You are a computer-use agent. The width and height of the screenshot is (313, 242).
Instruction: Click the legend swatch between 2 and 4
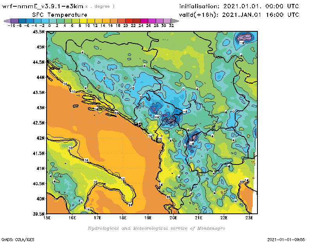[61, 21]
